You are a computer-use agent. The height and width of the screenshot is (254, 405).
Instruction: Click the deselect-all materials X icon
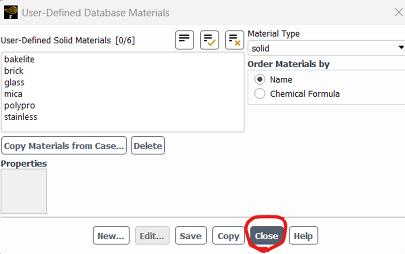pyautogui.click(x=234, y=40)
